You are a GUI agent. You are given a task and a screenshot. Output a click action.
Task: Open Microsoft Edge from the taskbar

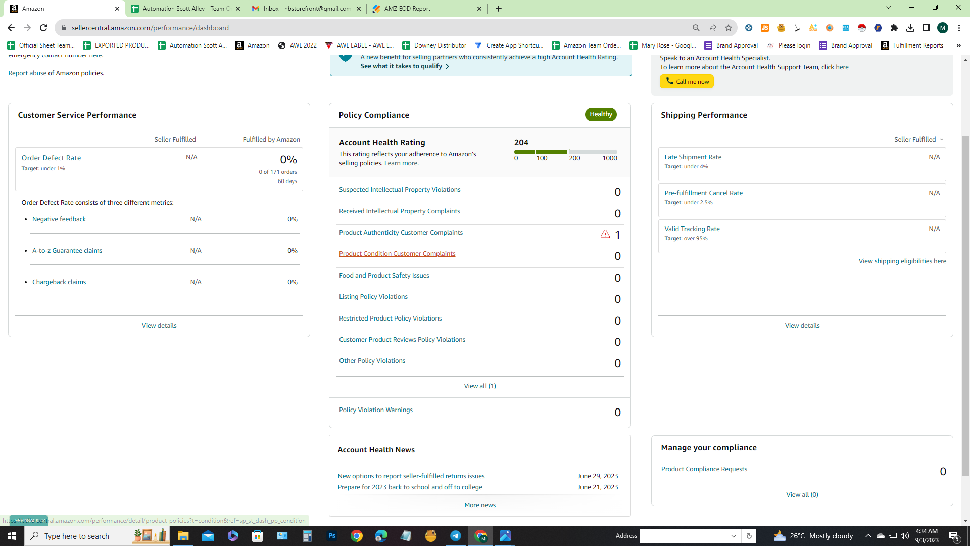coord(381,536)
